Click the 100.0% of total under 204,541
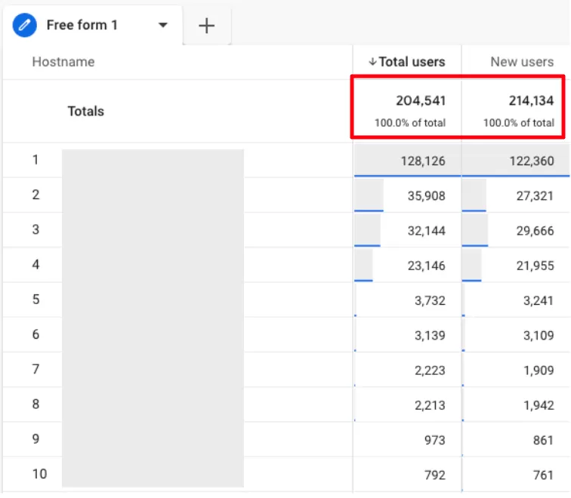The height and width of the screenshot is (498, 571). (410, 123)
